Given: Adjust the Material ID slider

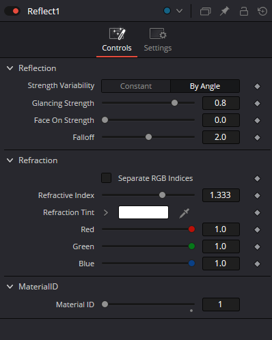Looking at the screenshot, I should coord(148,304).
